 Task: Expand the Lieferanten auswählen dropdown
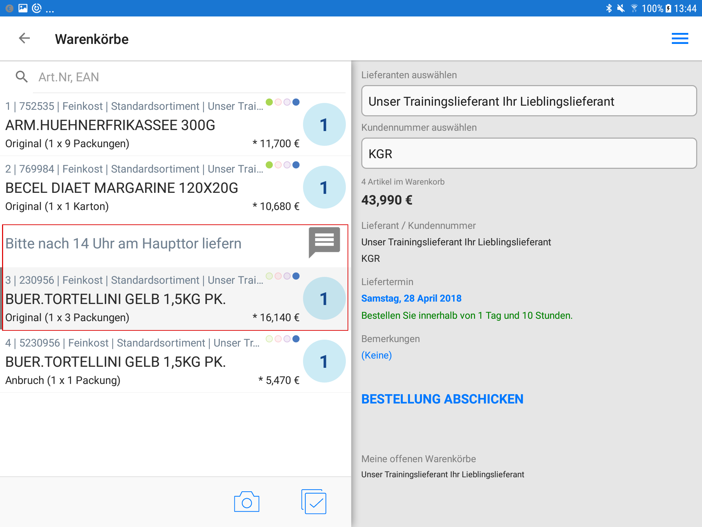pyautogui.click(x=529, y=101)
